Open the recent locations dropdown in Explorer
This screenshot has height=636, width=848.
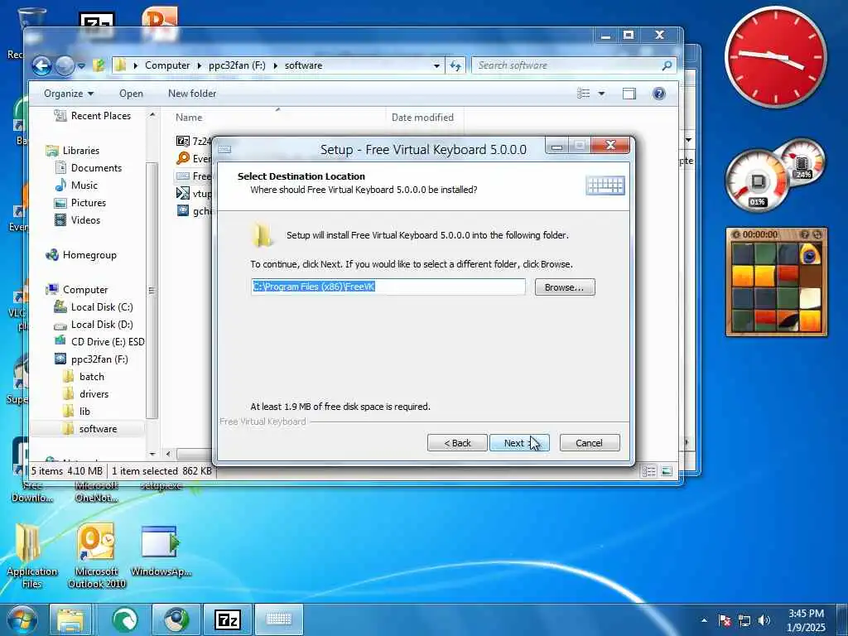(x=82, y=66)
